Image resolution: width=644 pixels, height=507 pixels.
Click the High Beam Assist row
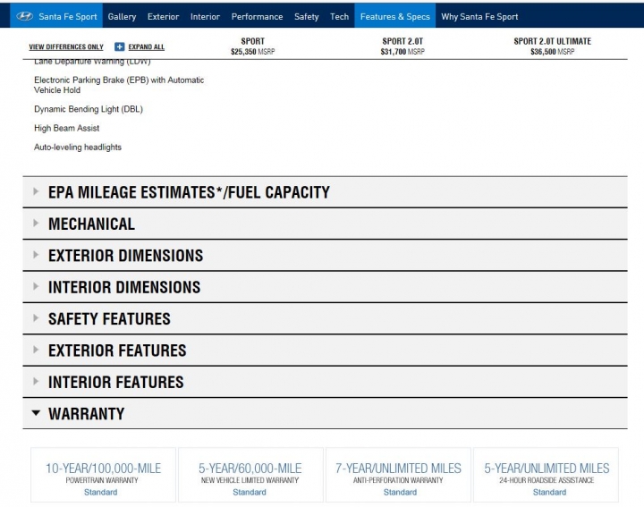(66, 128)
